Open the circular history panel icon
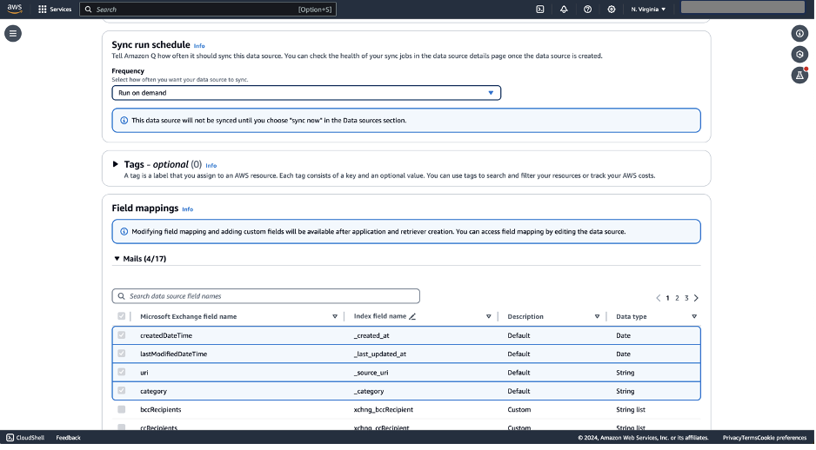Image resolution: width=816 pixels, height=450 pixels. tap(800, 55)
